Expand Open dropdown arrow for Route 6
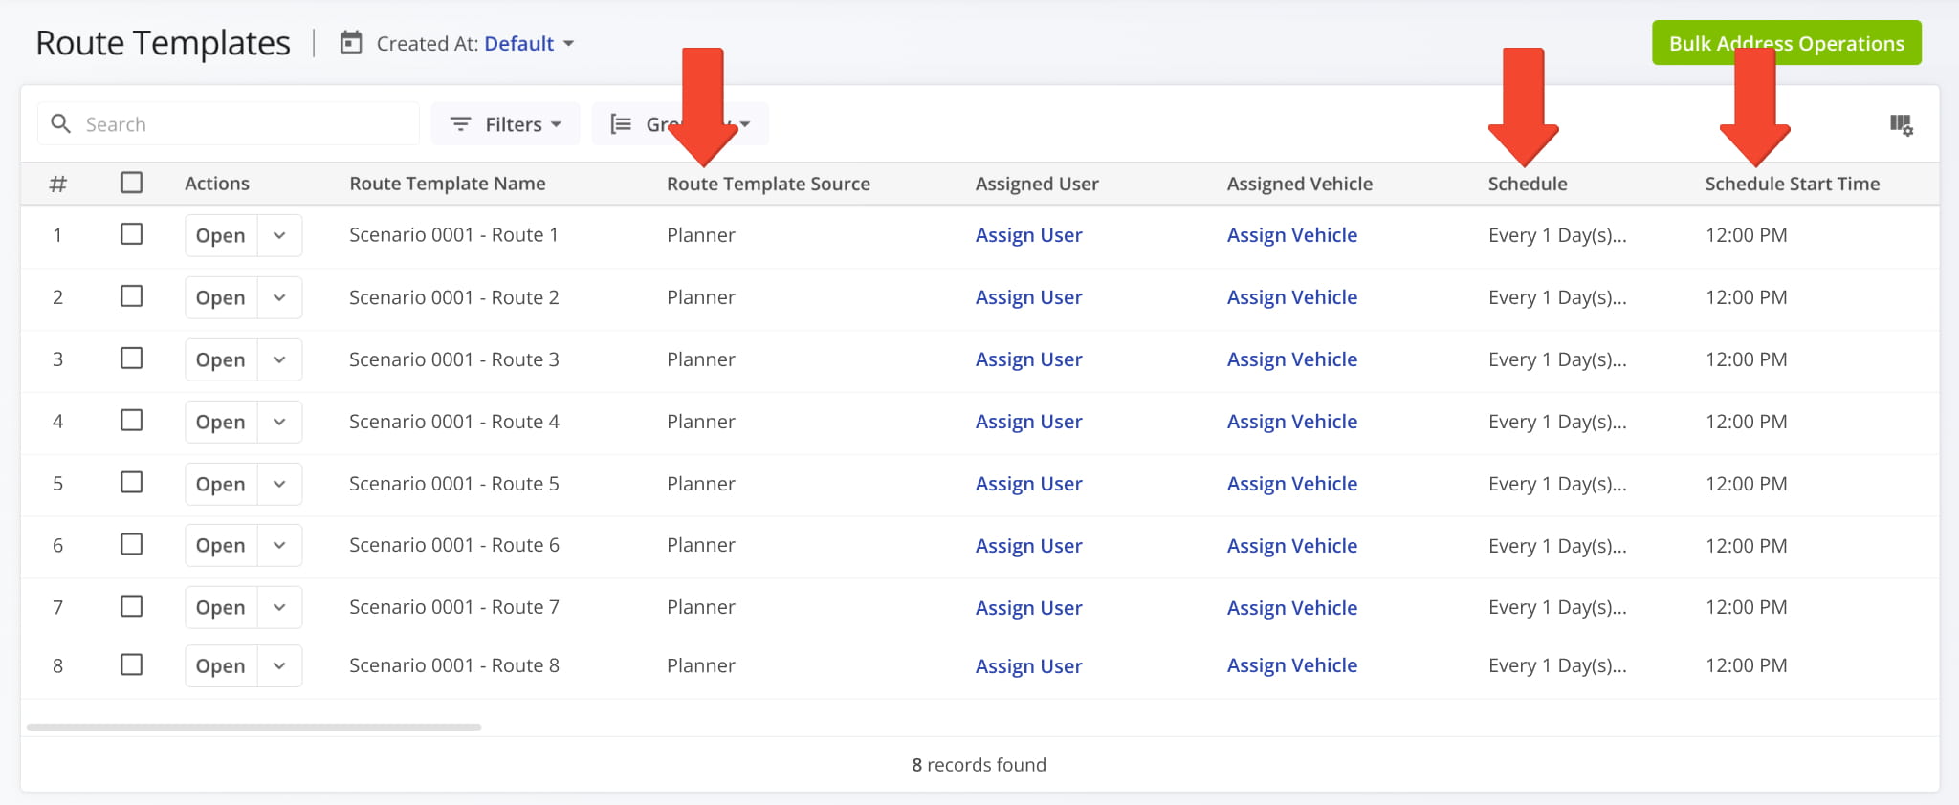This screenshot has height=805, width=1959. click(x=279, y=545)
